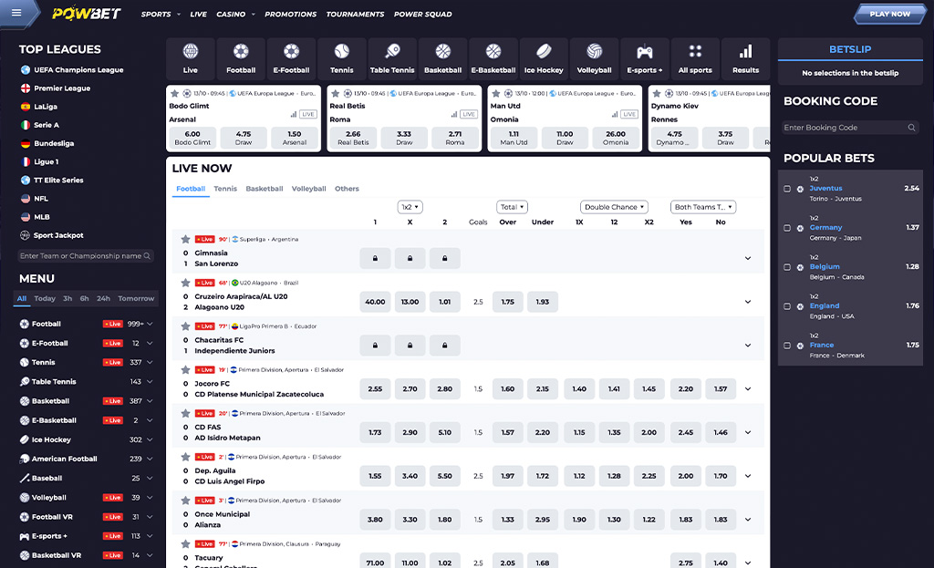934x568 pixels.
Task: Click the locked odds for Gimnasia home win
Action: [375, 258]
